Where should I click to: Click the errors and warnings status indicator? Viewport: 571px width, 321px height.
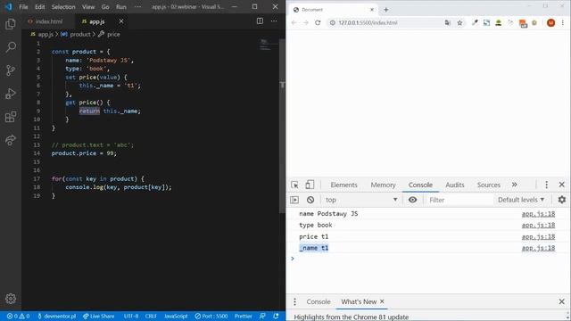(18, 316)
